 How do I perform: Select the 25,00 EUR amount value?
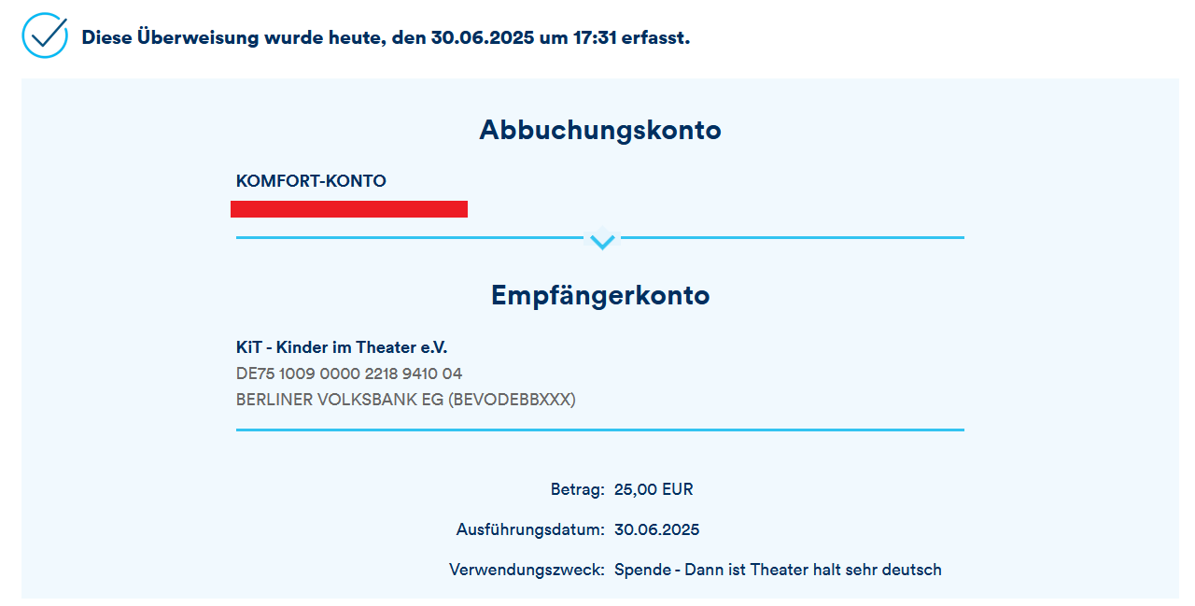point(654,489)
